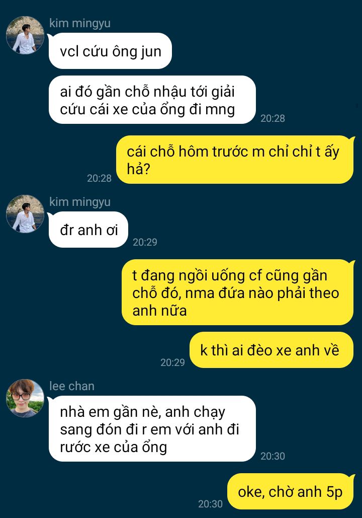Tap the 20:29 timestamp next to 'đr anh ơi'

[145, 242]
